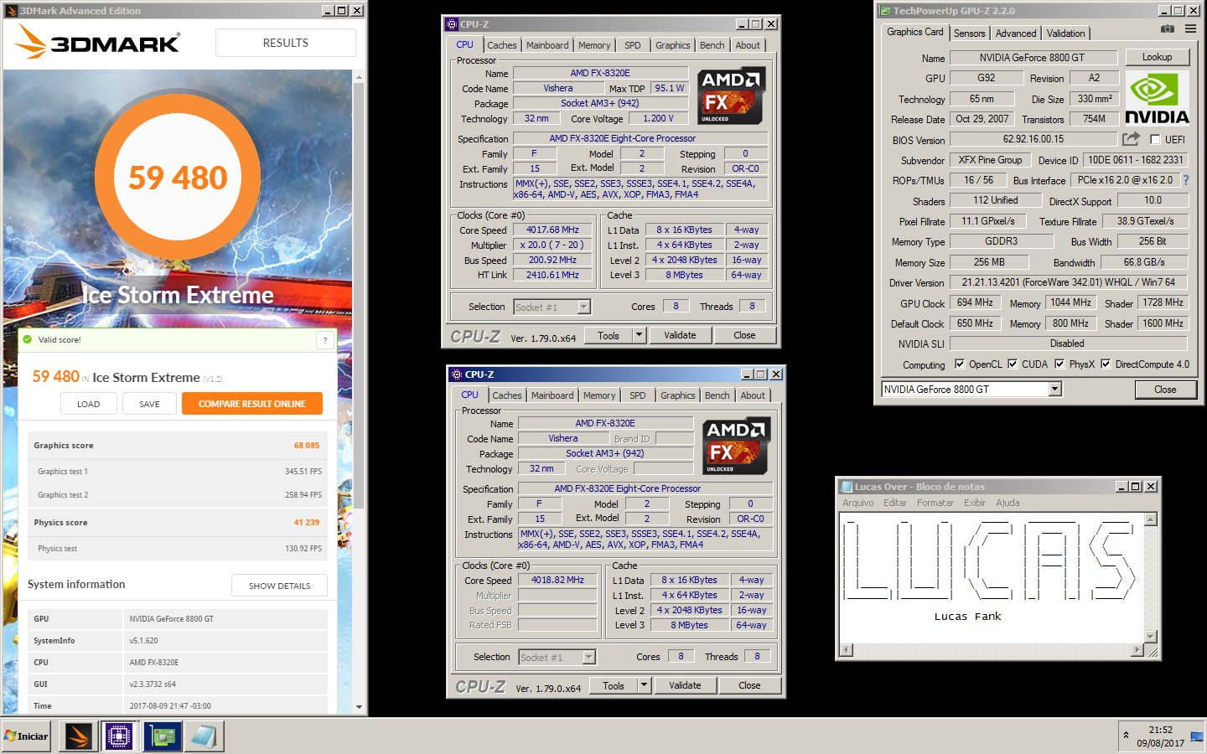Click the Valid score help question icon
Viewport: 1207px width, 754px height.
325,339
